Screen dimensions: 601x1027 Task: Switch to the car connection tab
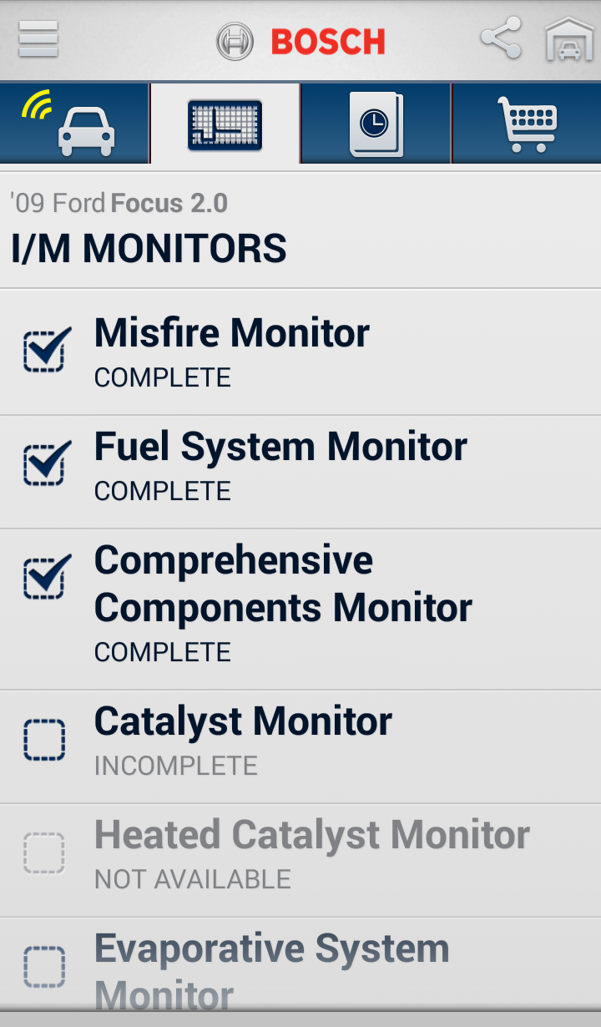click(x=75, y=124)
